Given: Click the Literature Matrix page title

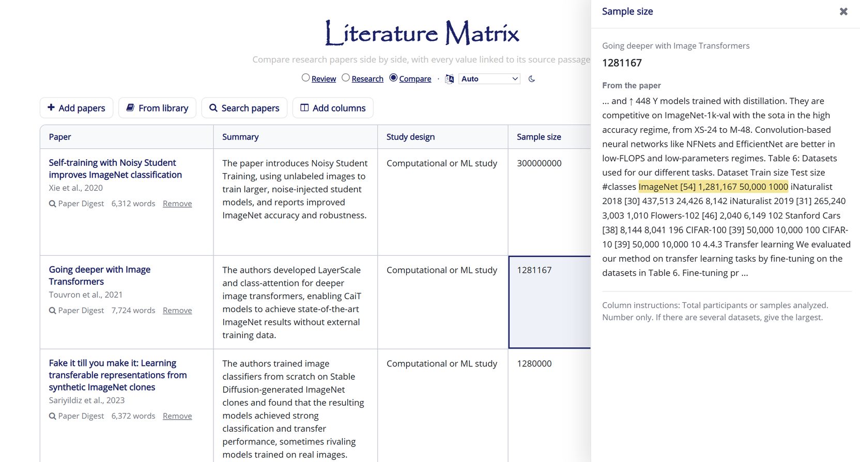Looking at the screenshot, I should (x=422, y=33).
